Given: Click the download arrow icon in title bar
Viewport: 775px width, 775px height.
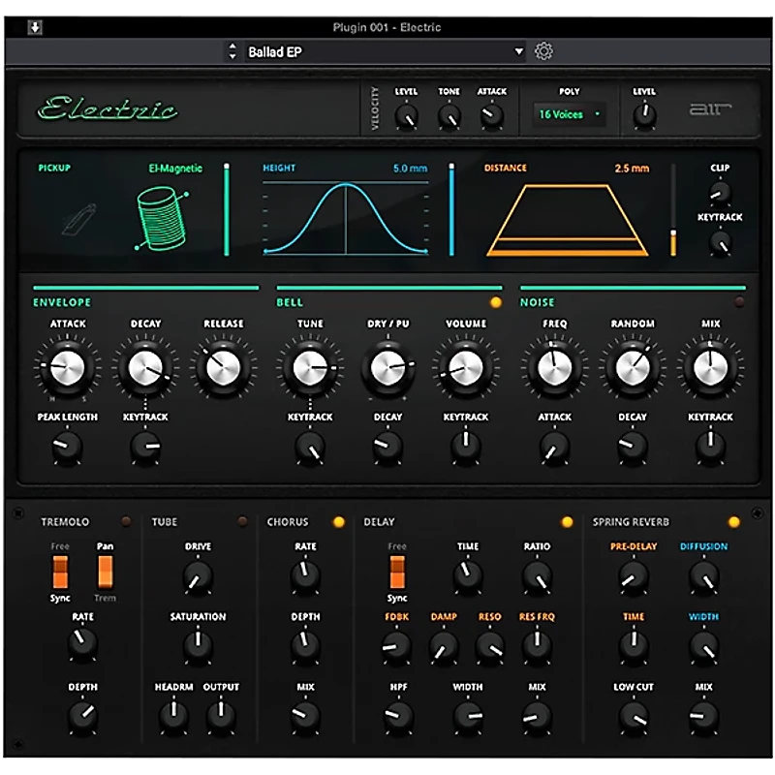Looking at the screenshot, I should pos(36,27).
